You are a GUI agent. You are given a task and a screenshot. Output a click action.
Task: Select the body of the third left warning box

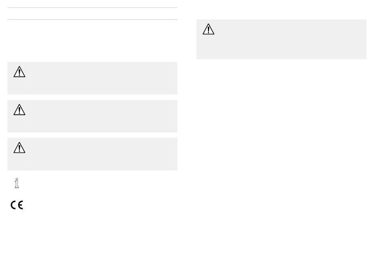pyautogui.click(x=104, y=154)
